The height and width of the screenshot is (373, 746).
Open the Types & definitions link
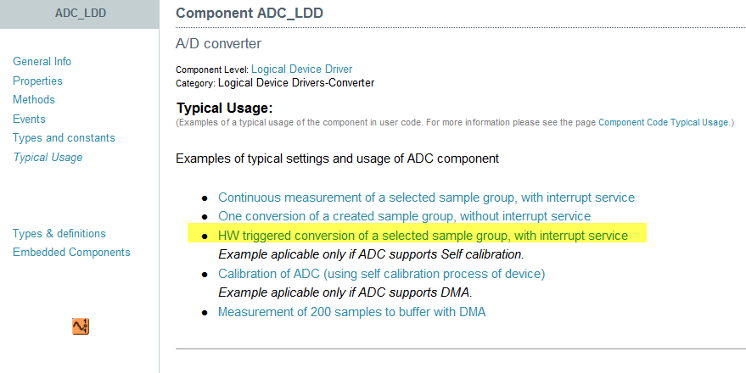59,234
